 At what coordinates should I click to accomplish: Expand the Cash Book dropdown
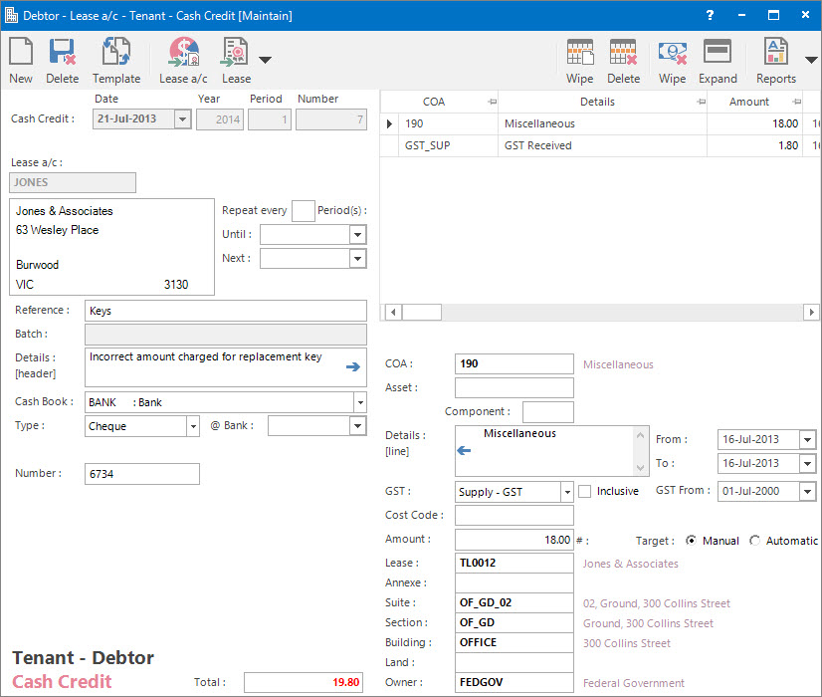360,403
